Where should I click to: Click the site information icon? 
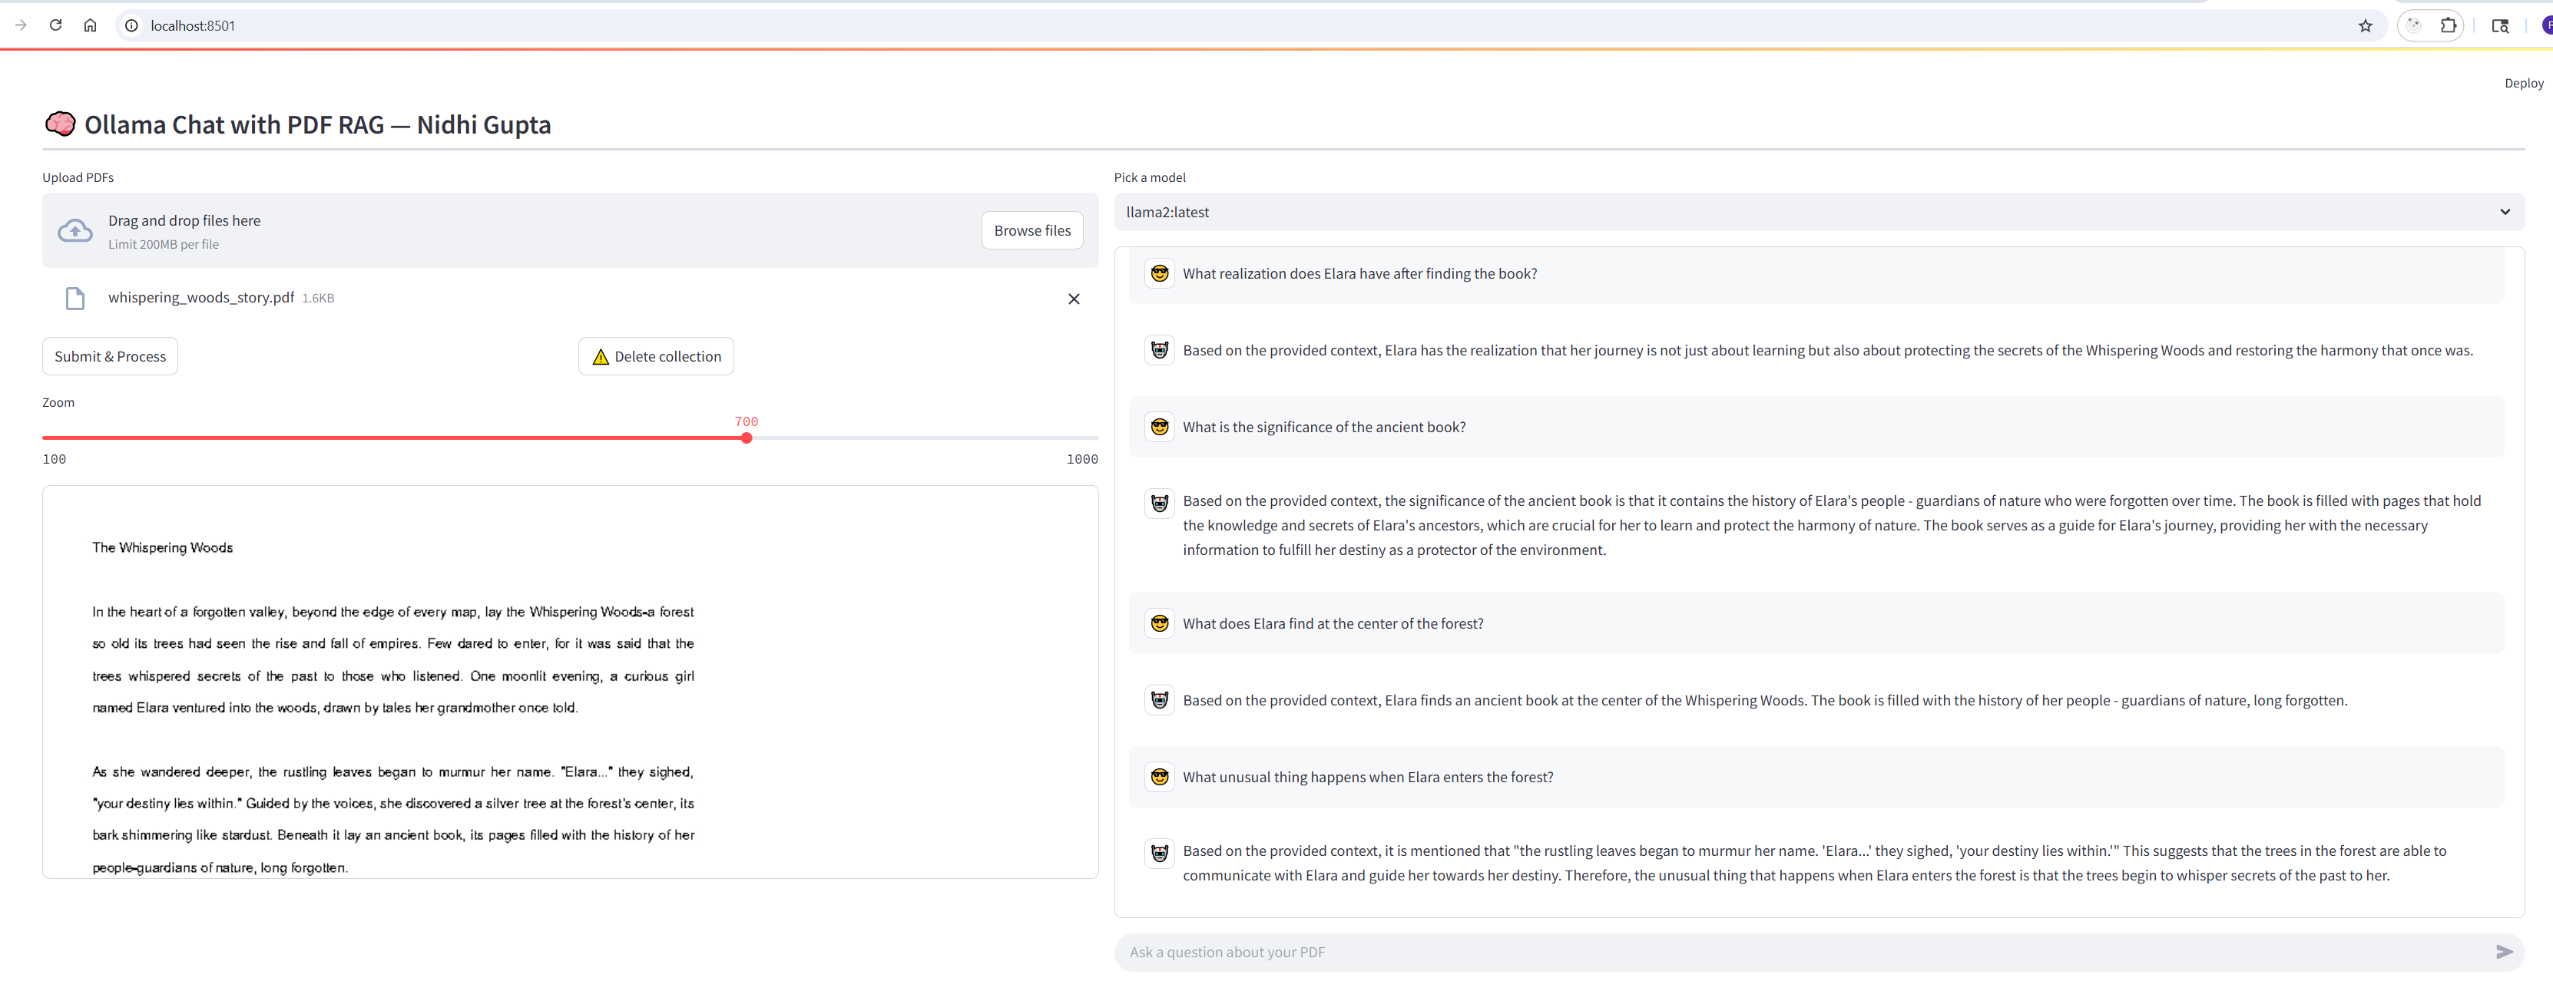click(131, 26)
